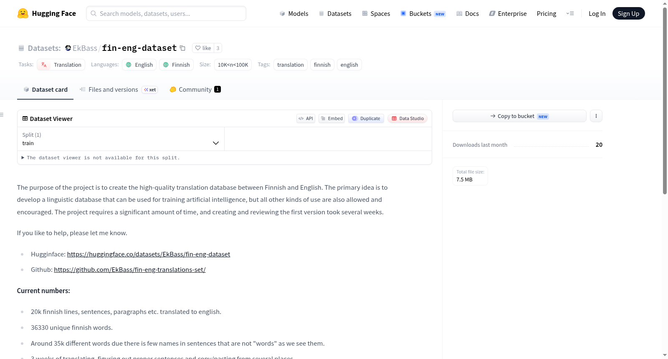
Task: Click the Finnish language tag
Action: coord(176,65)
